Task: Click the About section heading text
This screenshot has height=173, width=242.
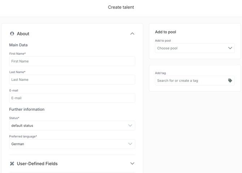Action: [x=23, y=34]
